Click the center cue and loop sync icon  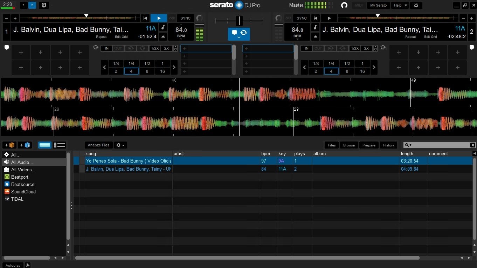[x=239, y=34]
